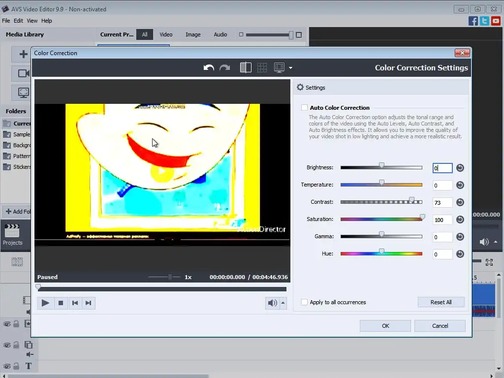Click the Saturation slider track
Screen dimensions: 504x378
click(x=381, y=219)
